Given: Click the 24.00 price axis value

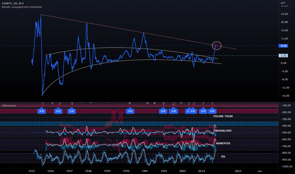Looking at the screenshot, I should (284, 14).
